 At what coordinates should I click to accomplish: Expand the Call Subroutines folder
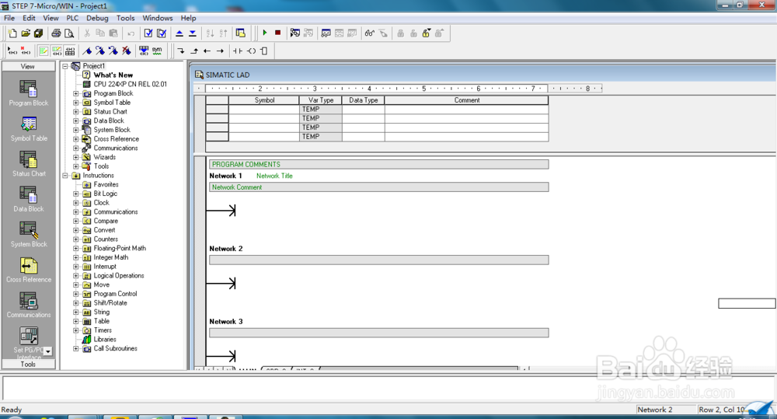click(76, 348)
